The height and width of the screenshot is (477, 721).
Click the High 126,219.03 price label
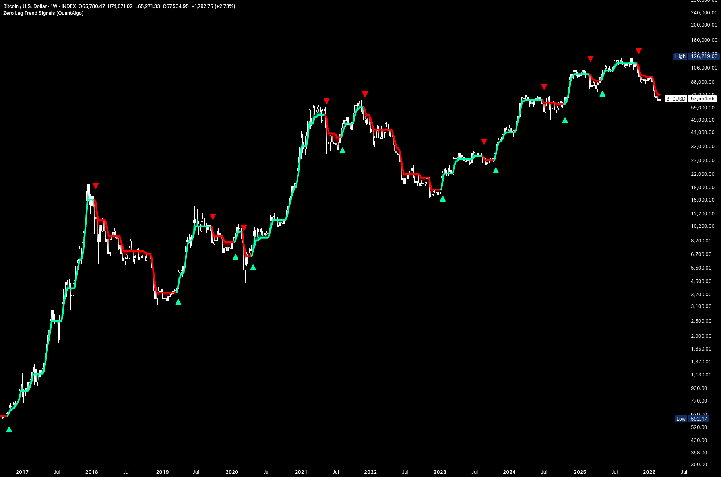tap(696, 56)
